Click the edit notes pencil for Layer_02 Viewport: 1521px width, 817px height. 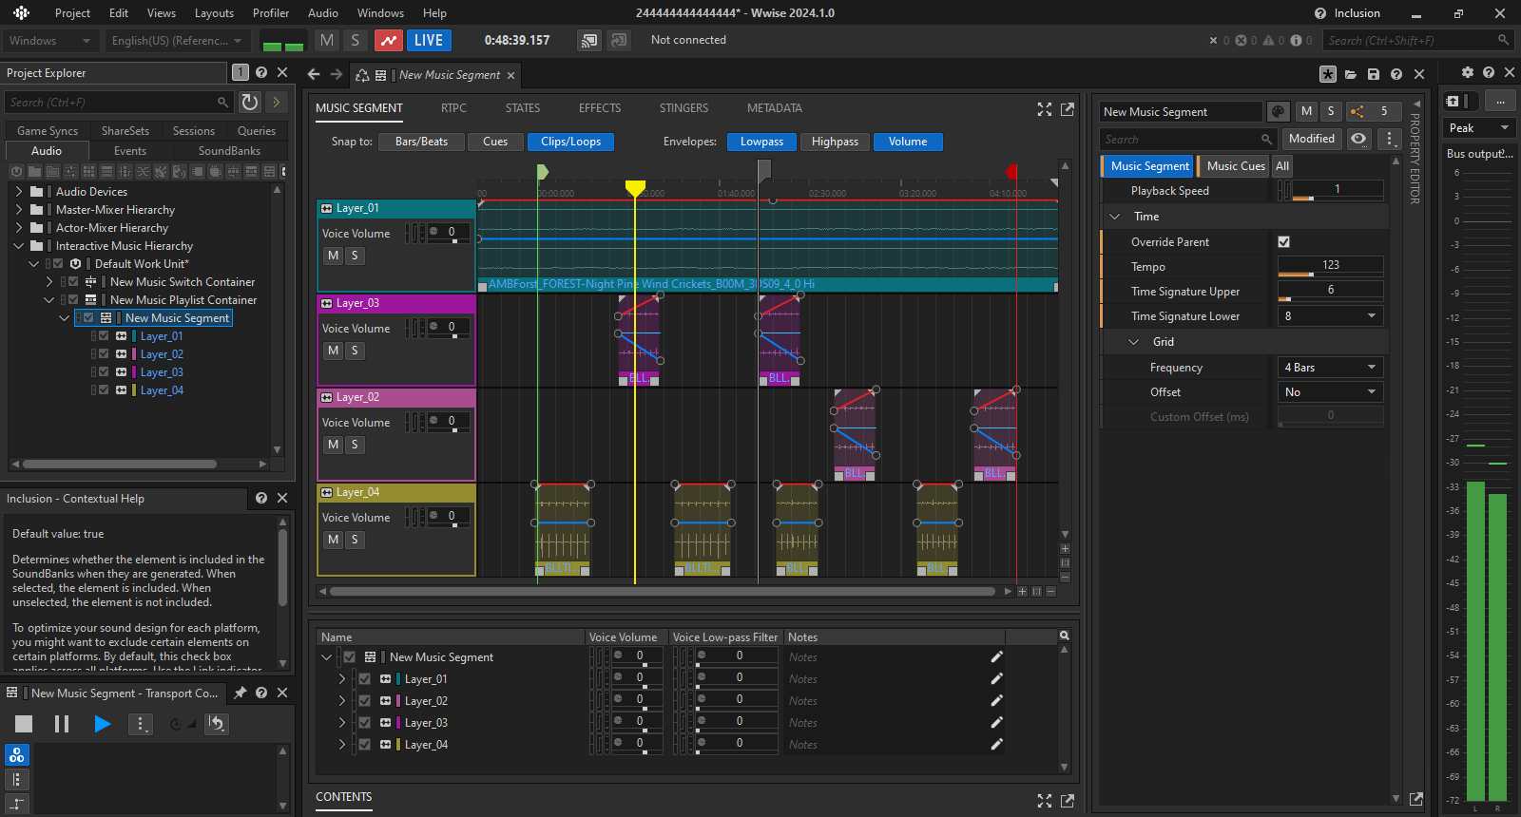pos(996,701)
